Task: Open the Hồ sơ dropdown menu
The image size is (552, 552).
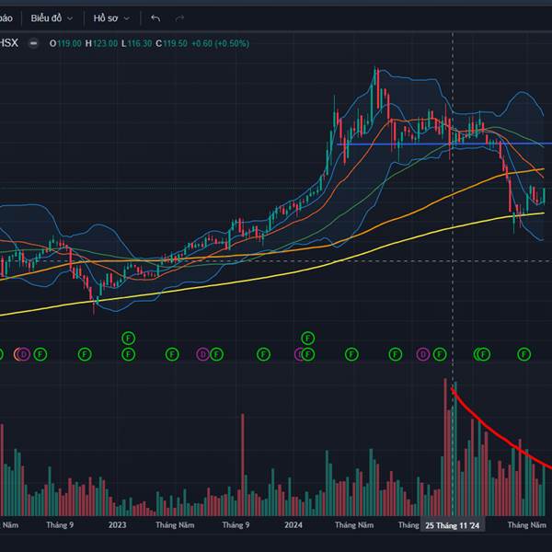Action: pos(111,18)
